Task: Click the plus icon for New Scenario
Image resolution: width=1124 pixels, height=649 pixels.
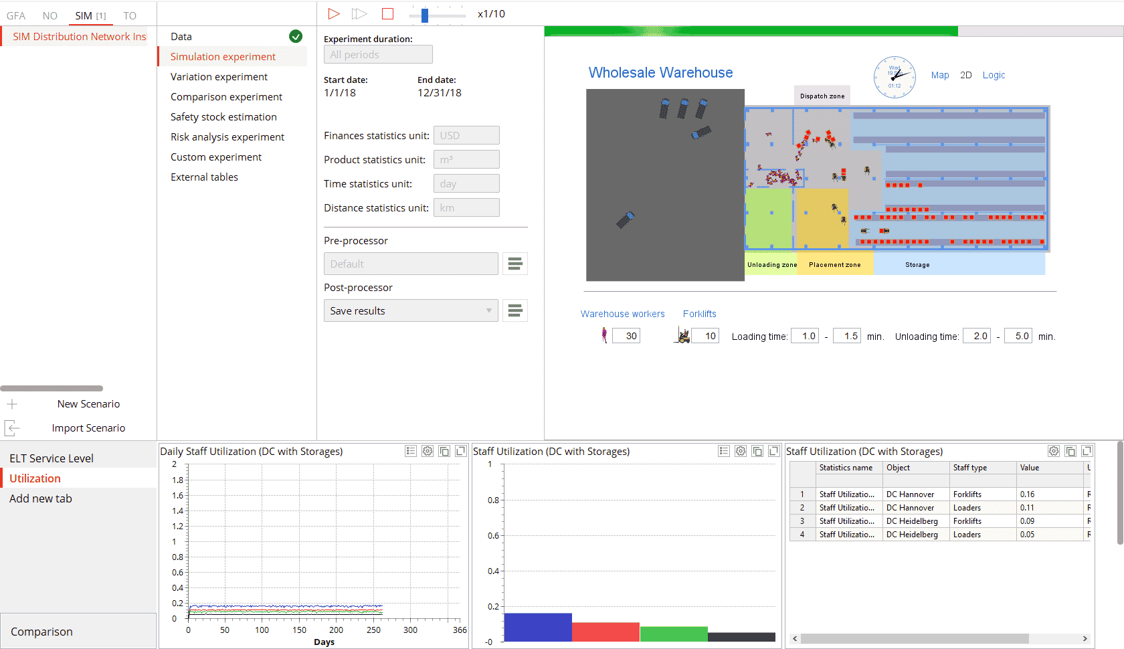Action: [12, 404]
